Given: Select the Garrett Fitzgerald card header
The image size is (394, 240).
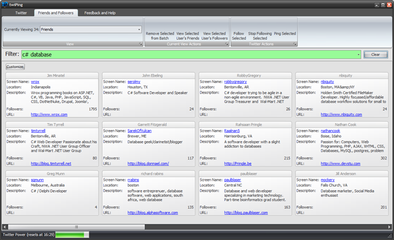Looking at the screenshot, I should point(149,125).
